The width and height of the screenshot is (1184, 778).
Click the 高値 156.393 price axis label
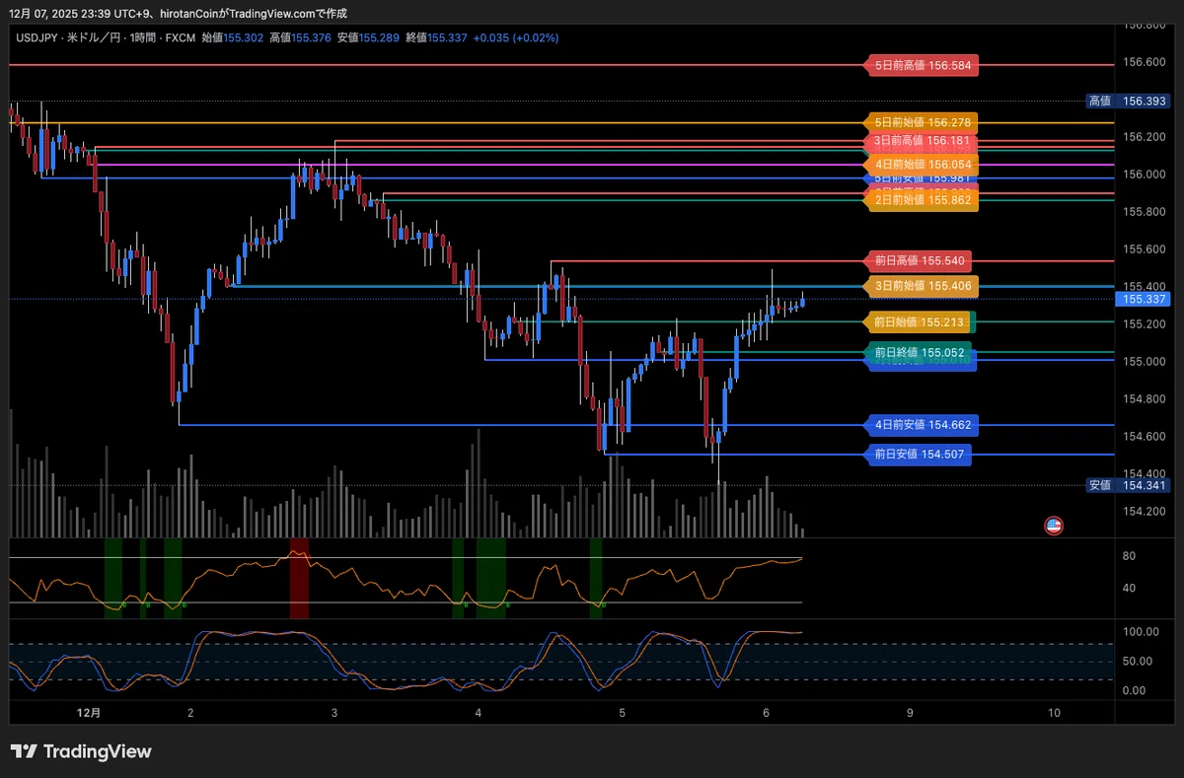click(1129, 101)
